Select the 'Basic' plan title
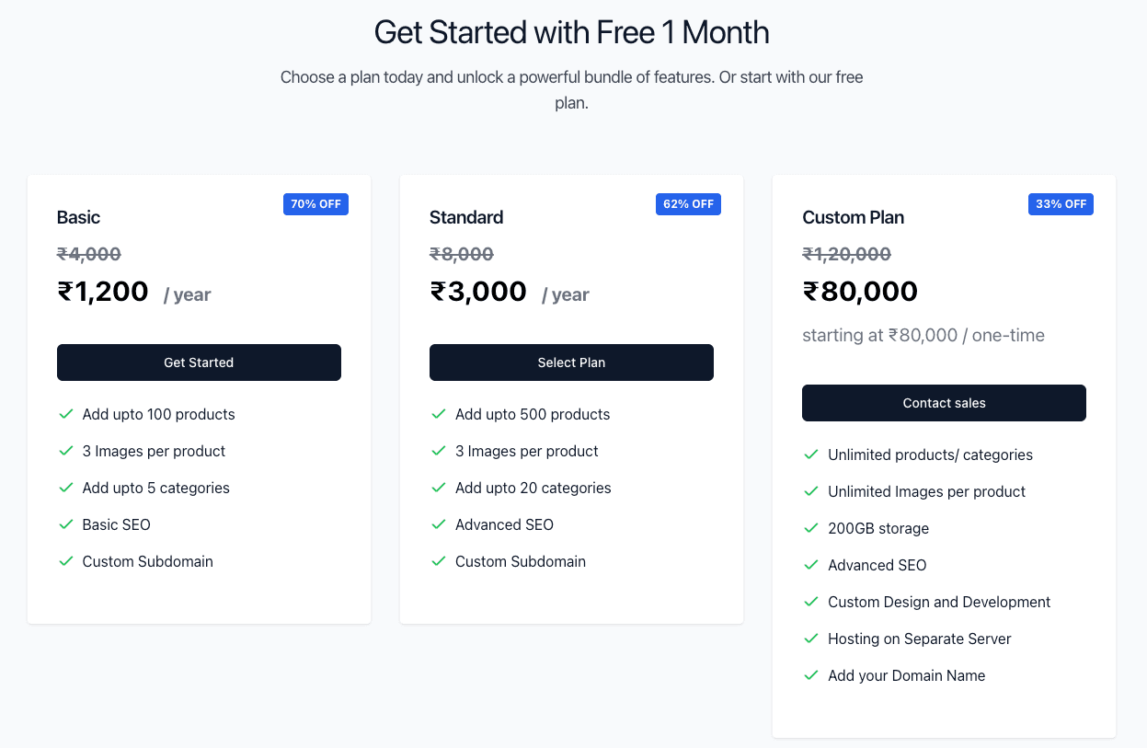Viewport: 1147px width, 748px height. (x=78, y=217)
